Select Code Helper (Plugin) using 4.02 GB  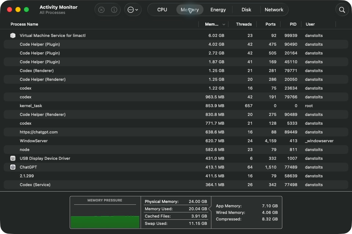pyautogui.click(x=176, y=44)
